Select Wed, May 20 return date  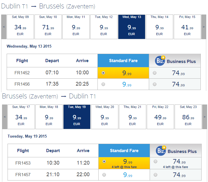[x=105, y=117]
